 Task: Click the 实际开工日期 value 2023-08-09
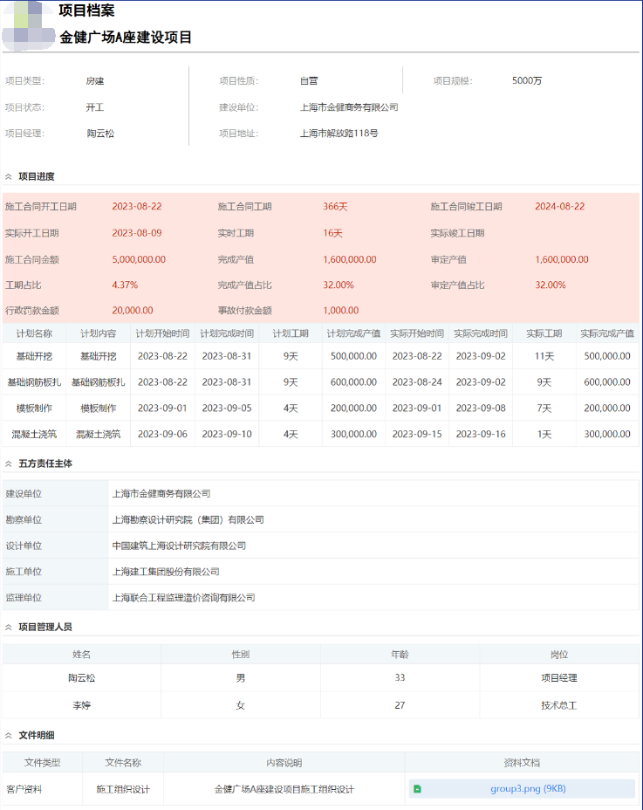click(x=137, y=233)
